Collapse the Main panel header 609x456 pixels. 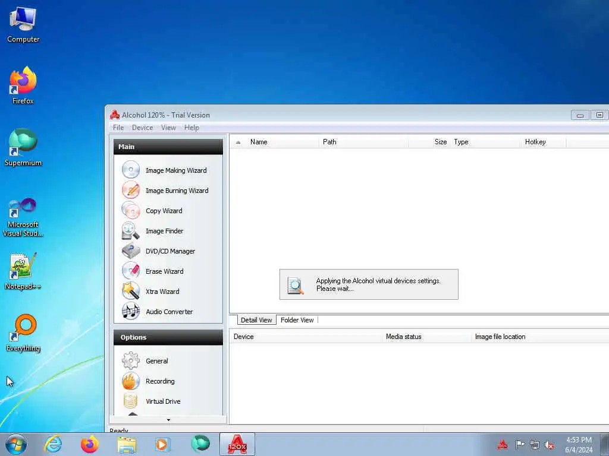[168, 147]
